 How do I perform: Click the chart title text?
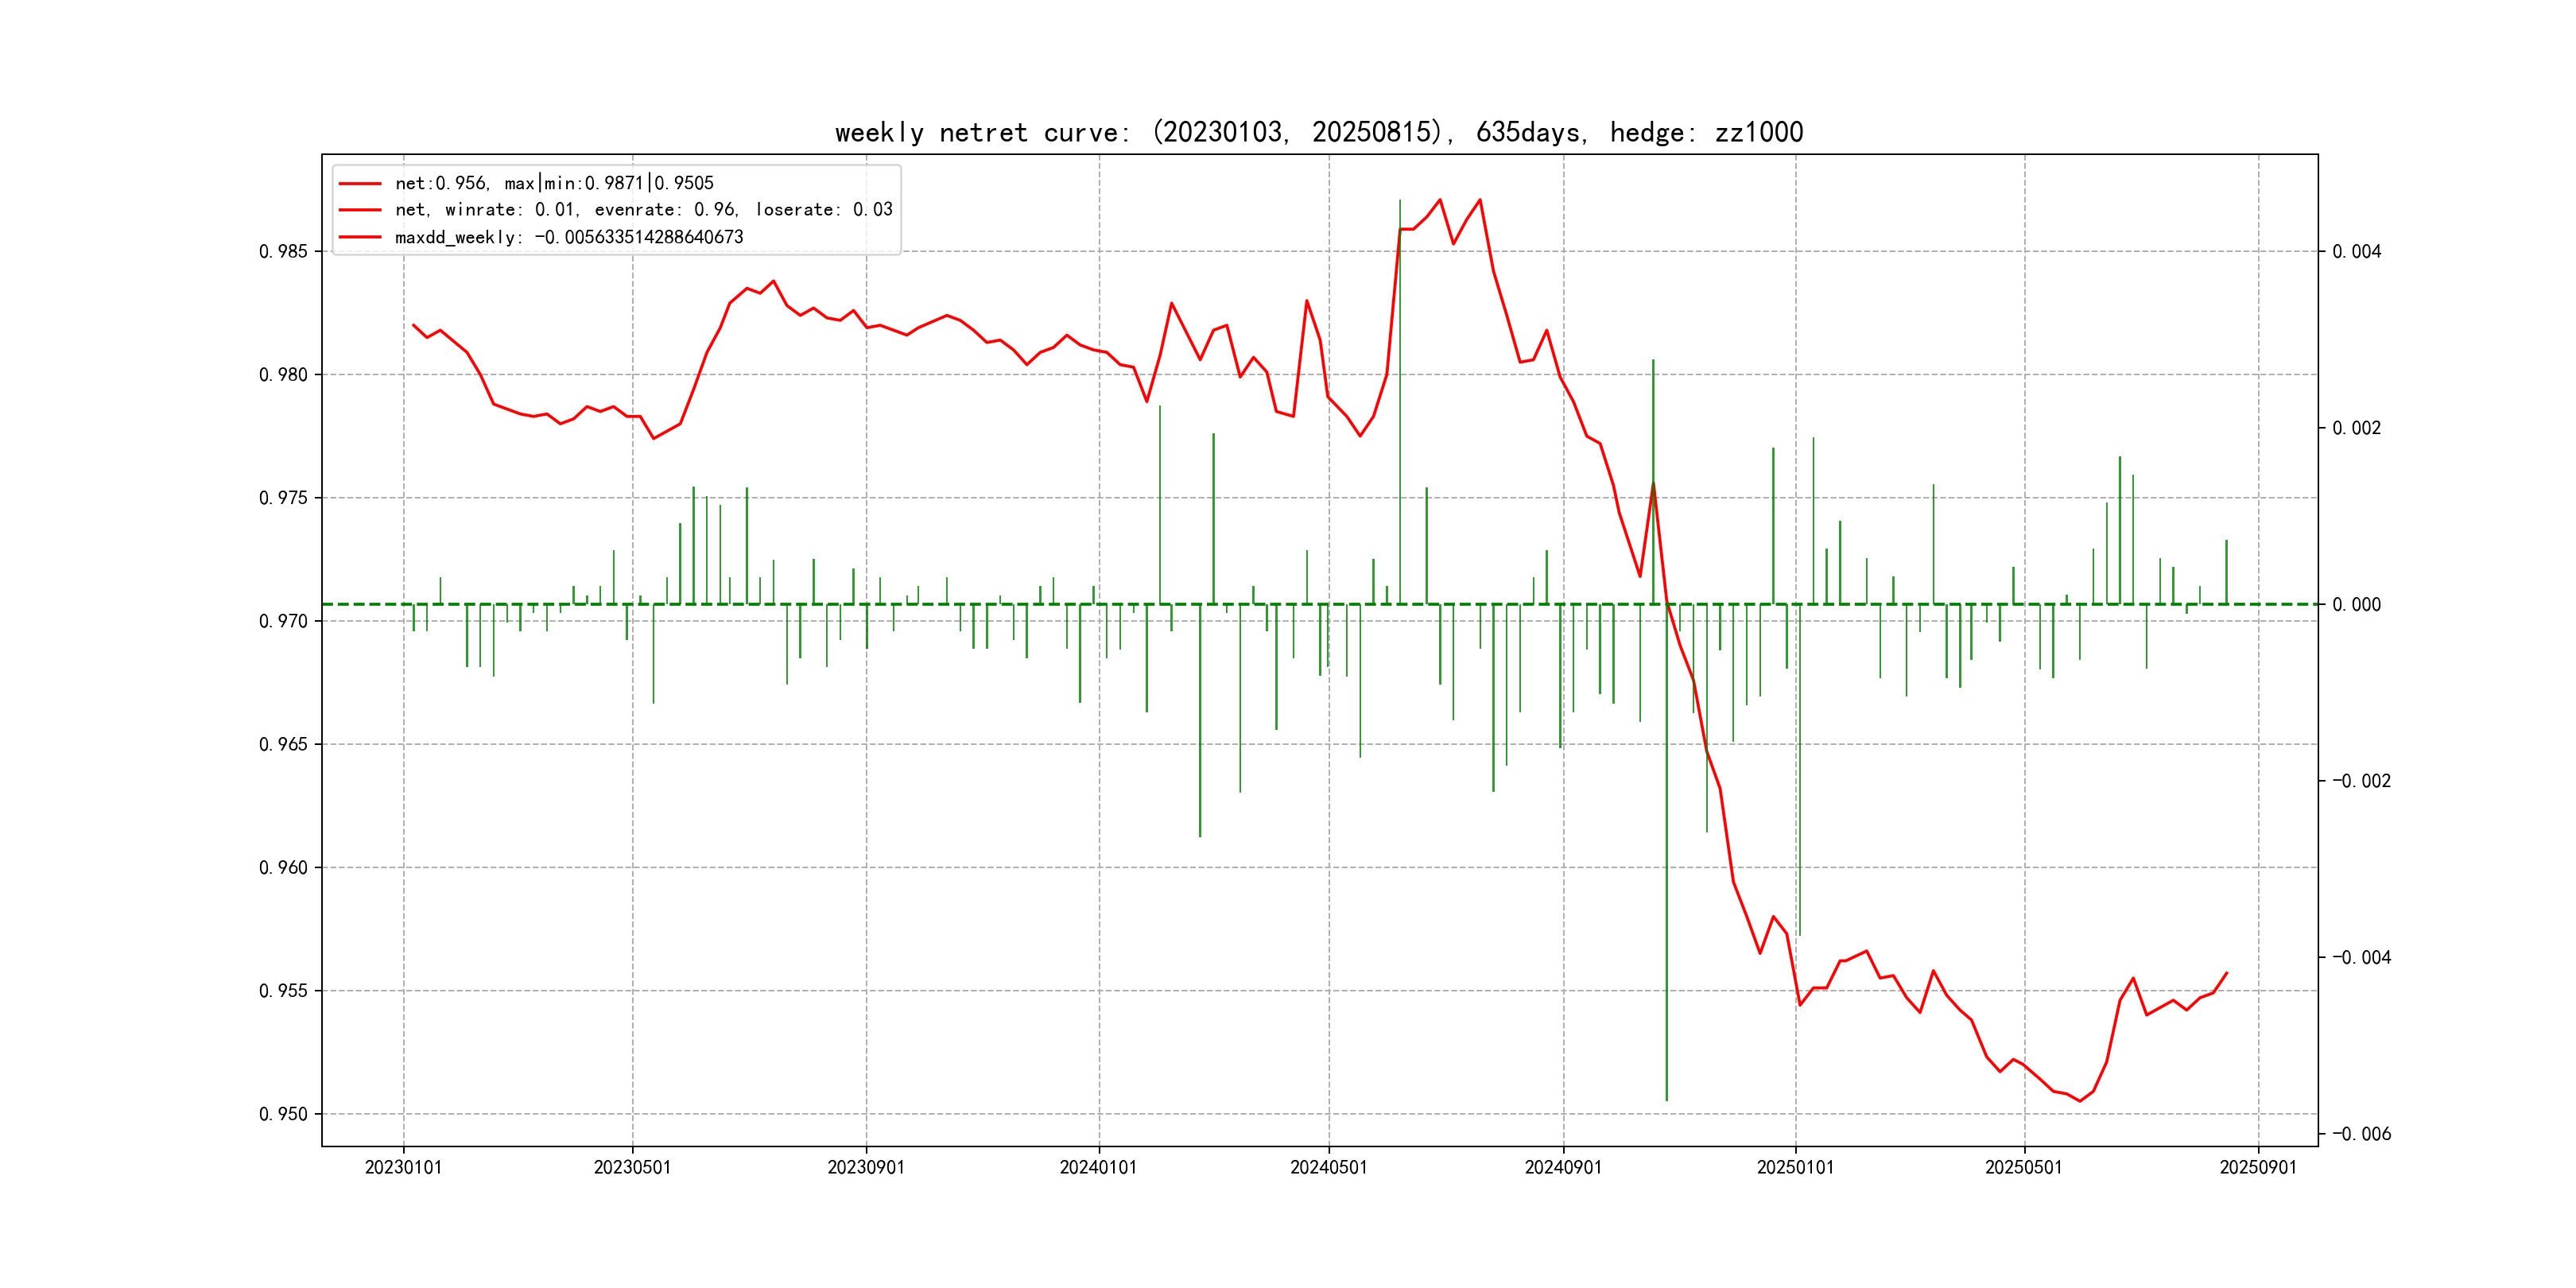[x=1318, y=133]
